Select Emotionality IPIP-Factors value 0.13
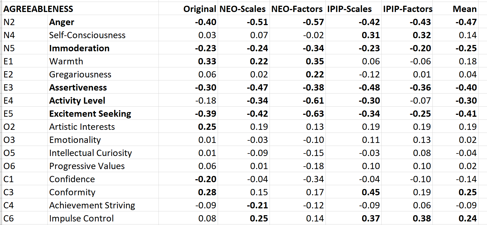 (422, 140)
